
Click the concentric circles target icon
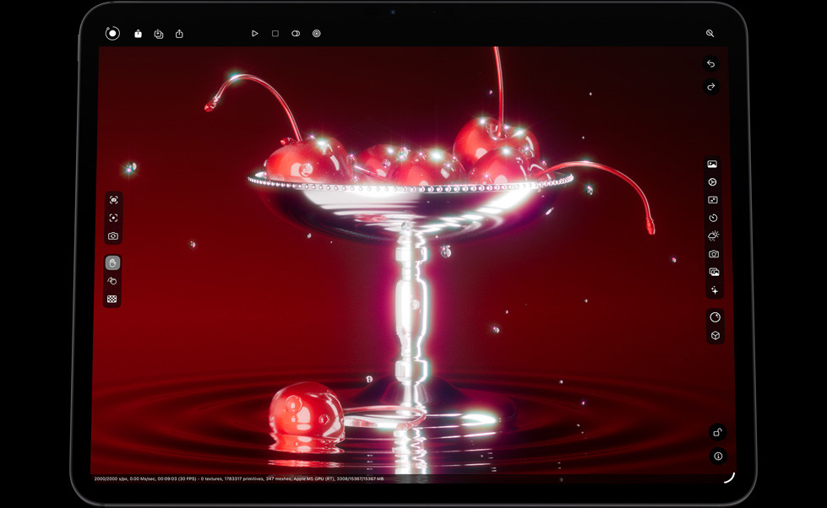(x=317, y=34)
